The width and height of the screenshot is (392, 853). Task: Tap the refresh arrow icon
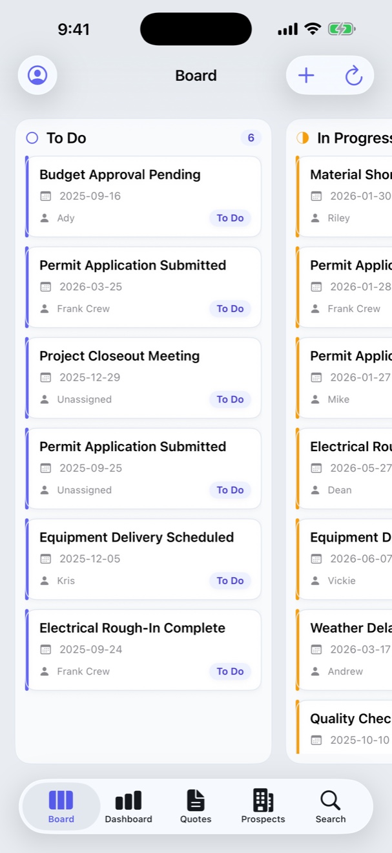(x=354, y=76)
